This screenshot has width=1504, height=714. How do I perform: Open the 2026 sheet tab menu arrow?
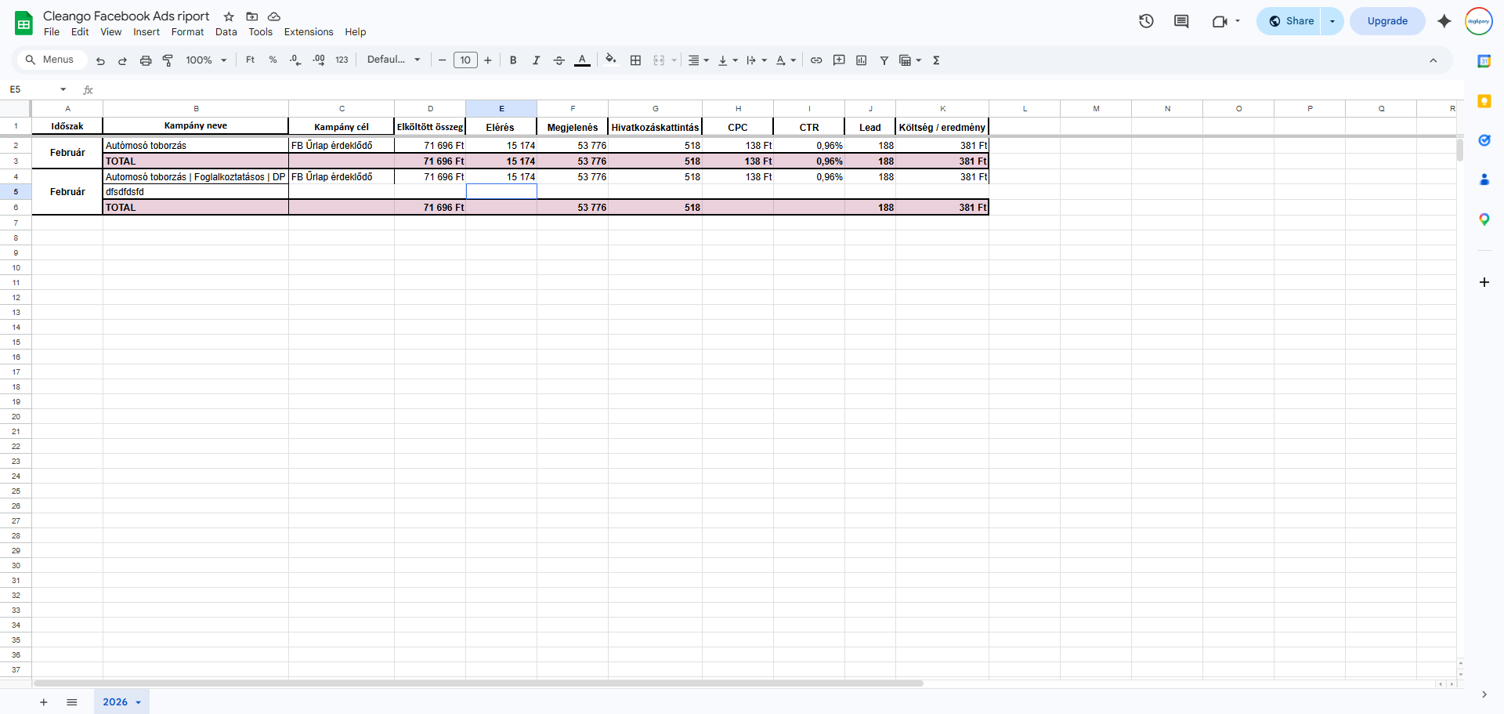(139, 702)
